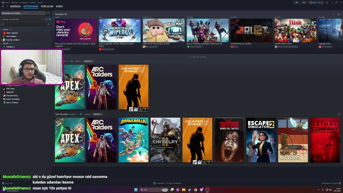Open Guru account dropdown

click(x=316, y=2)
